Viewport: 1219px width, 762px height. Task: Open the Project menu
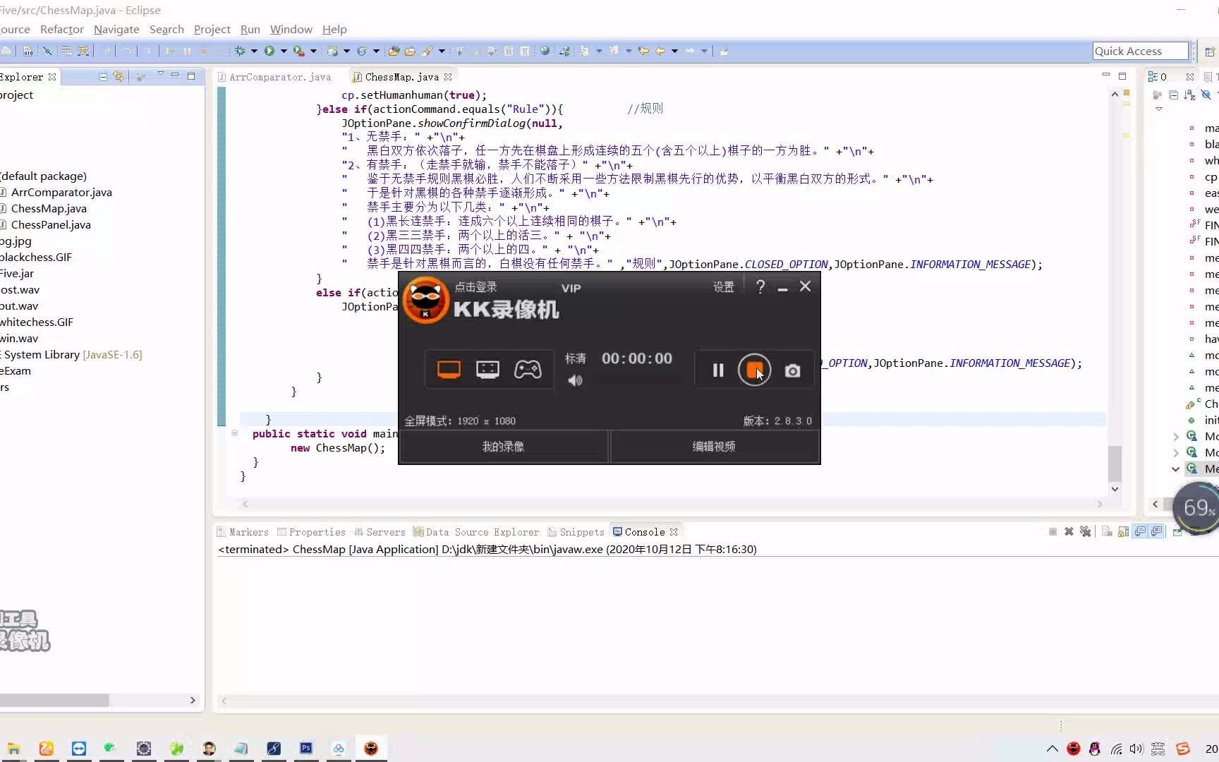[212, 29]
